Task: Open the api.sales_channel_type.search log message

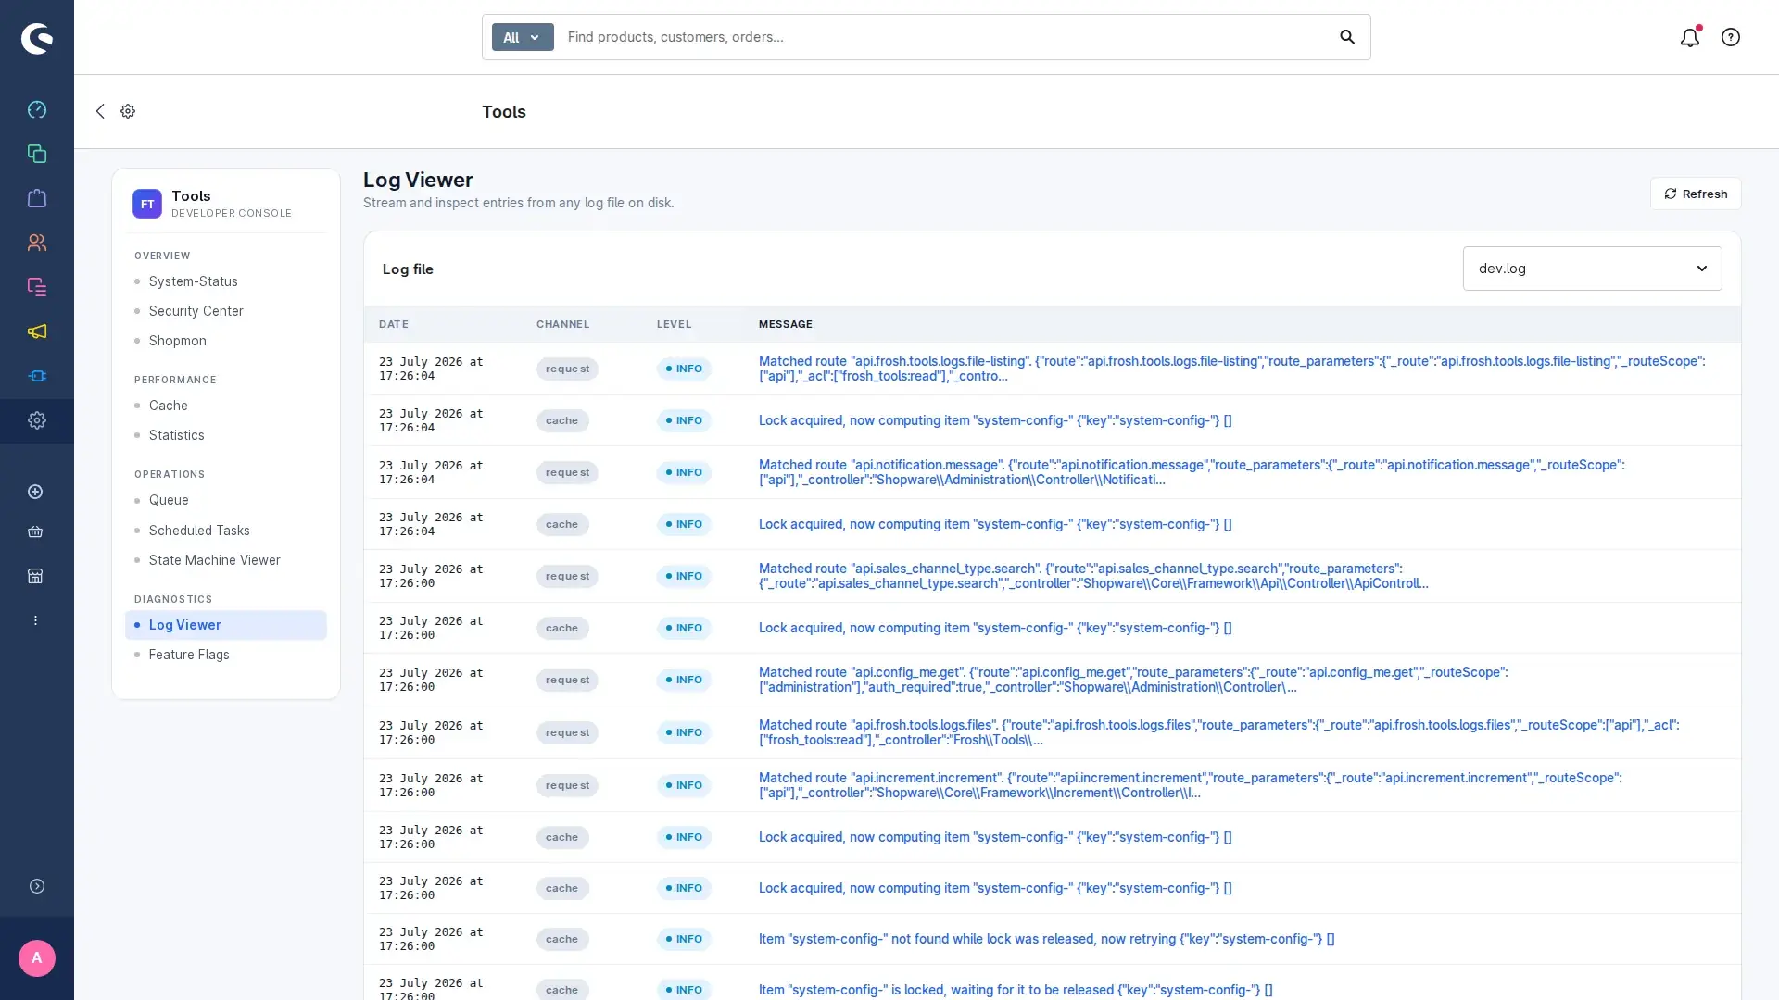Action: 1093,576
